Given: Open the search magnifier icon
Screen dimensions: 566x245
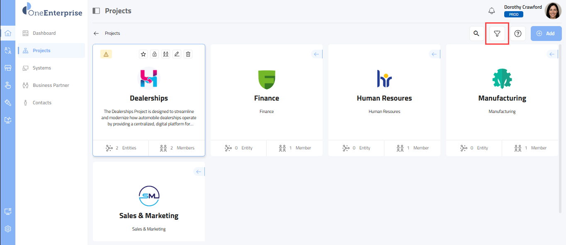Looking at the screenshot, I should click(476, 34).
